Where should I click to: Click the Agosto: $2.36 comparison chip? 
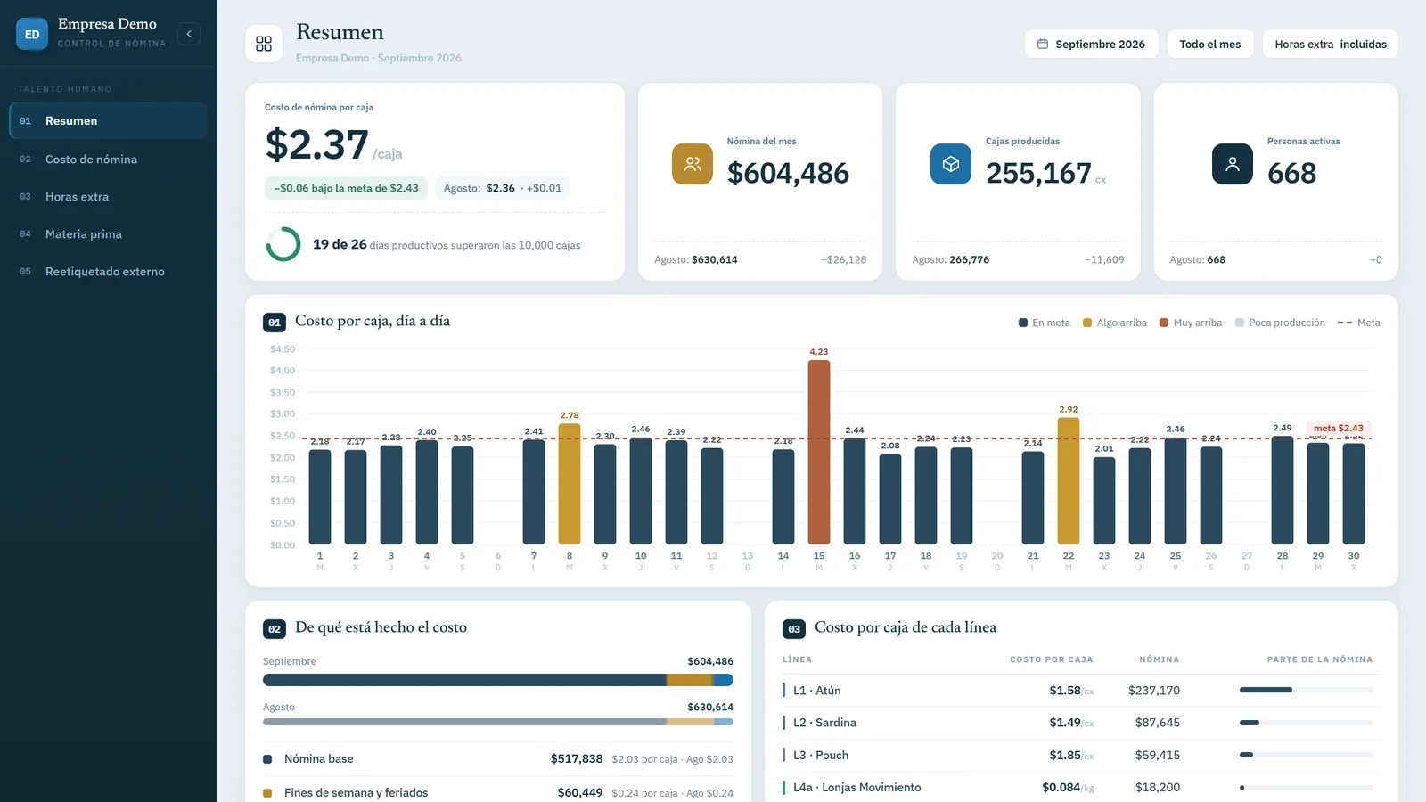[x=503, y=188]
